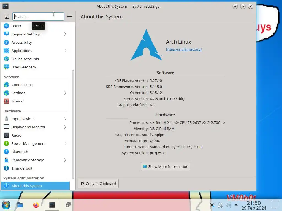Viewport: 282px width, 211px height.
Task: Expand Removable Storage chevron
Action: coord(65,160)
